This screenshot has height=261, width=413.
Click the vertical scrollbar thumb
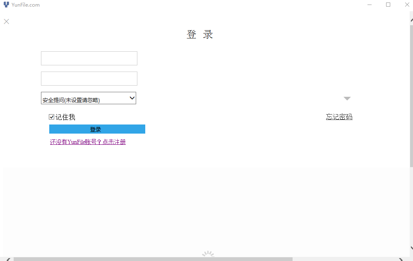(411, 96)
